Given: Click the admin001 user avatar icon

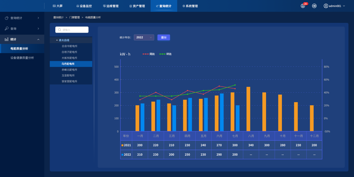Looking at the screenshot, I should 326,6.
